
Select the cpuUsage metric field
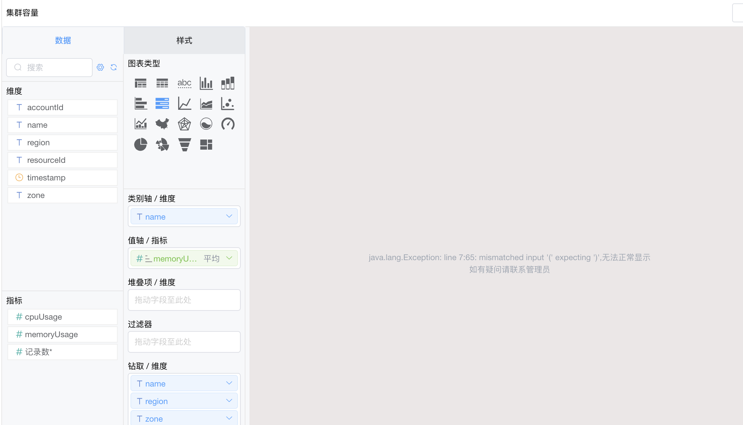(x=63, y=317)
